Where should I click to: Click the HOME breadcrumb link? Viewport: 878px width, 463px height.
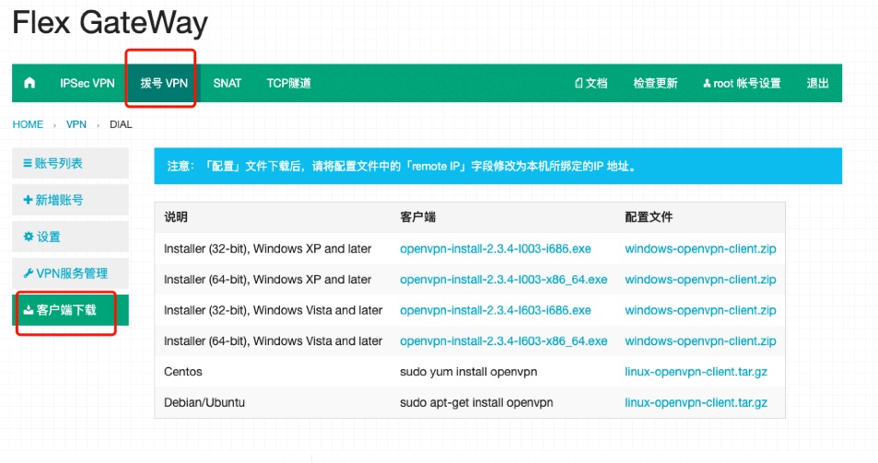pyautogui.click(x=28, y=124)
